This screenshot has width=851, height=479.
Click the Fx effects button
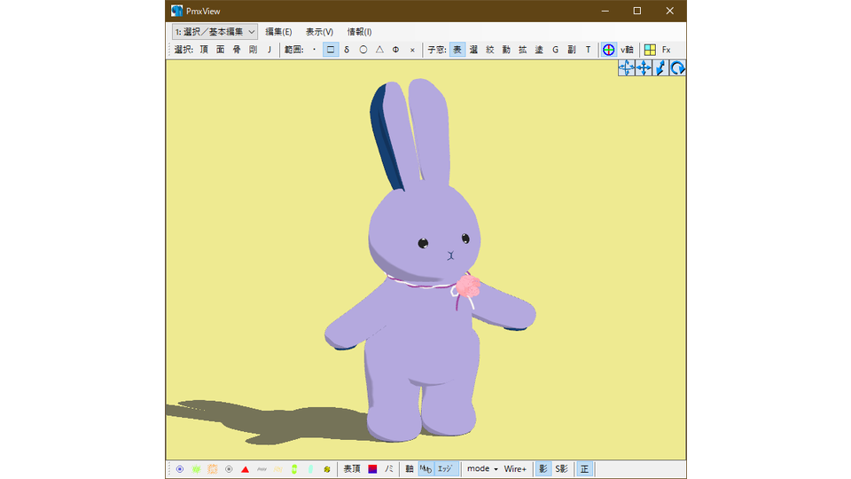[x=666, y=50]
